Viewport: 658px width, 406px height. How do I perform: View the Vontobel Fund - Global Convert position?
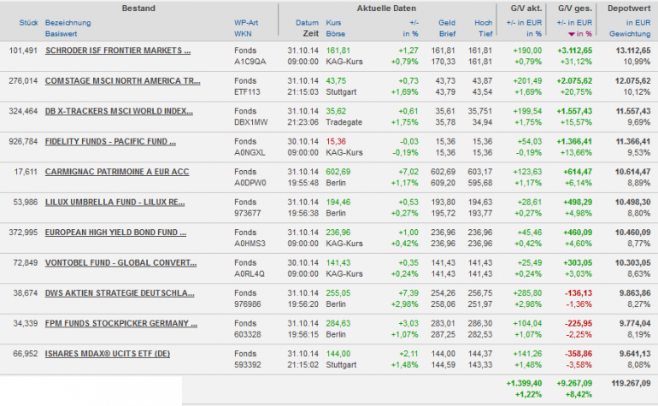(x=116, y=261)
